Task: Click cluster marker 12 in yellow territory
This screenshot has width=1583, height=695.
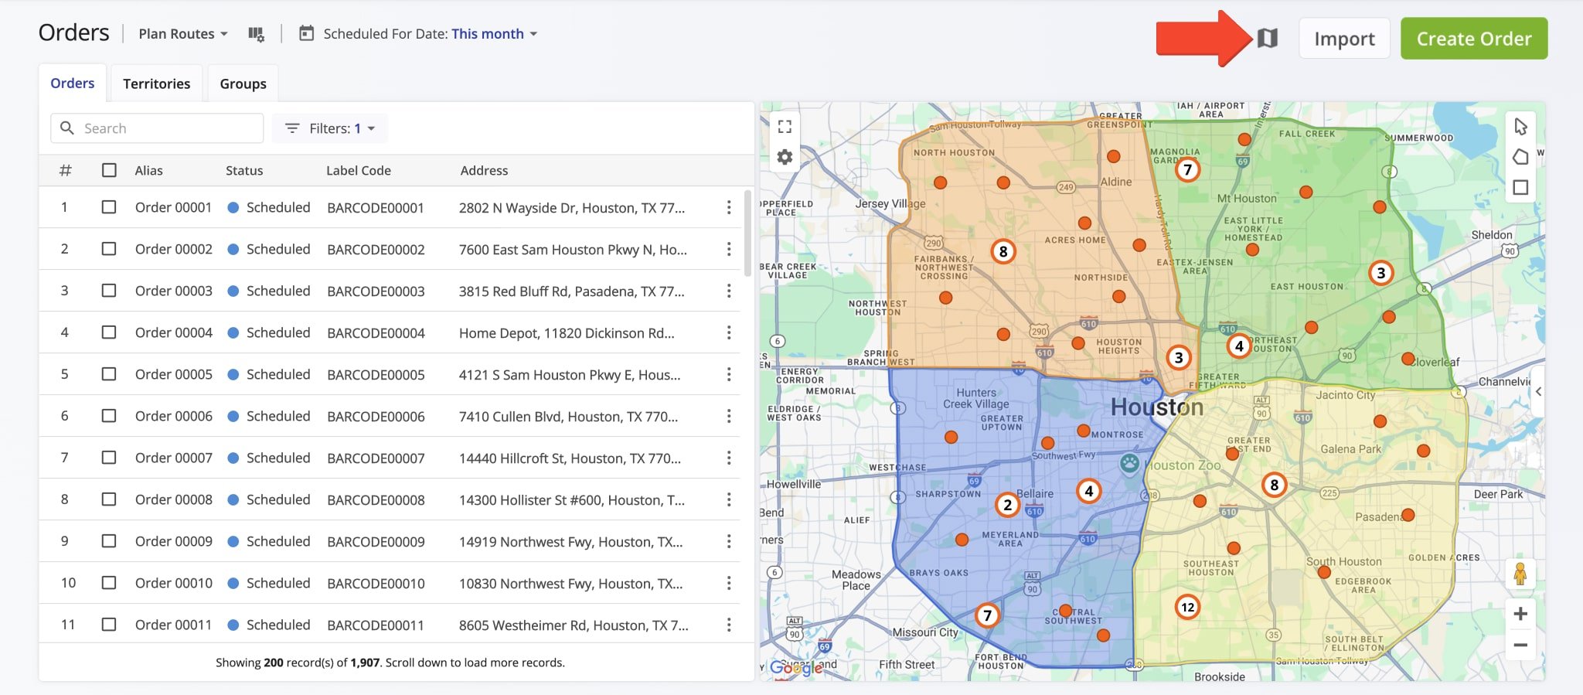Action: [x=1187, y=607]
